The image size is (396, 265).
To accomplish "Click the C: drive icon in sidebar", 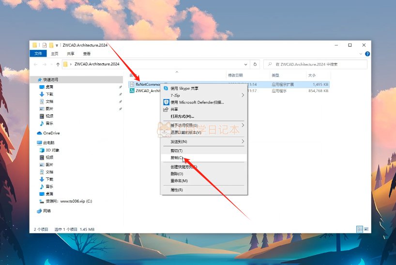I will tap(42, 202).
